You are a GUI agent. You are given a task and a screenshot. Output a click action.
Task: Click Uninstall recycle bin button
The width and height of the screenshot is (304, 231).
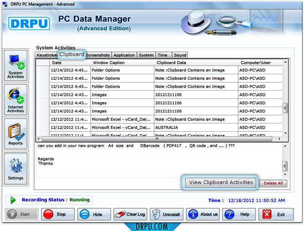coord(166,214)
